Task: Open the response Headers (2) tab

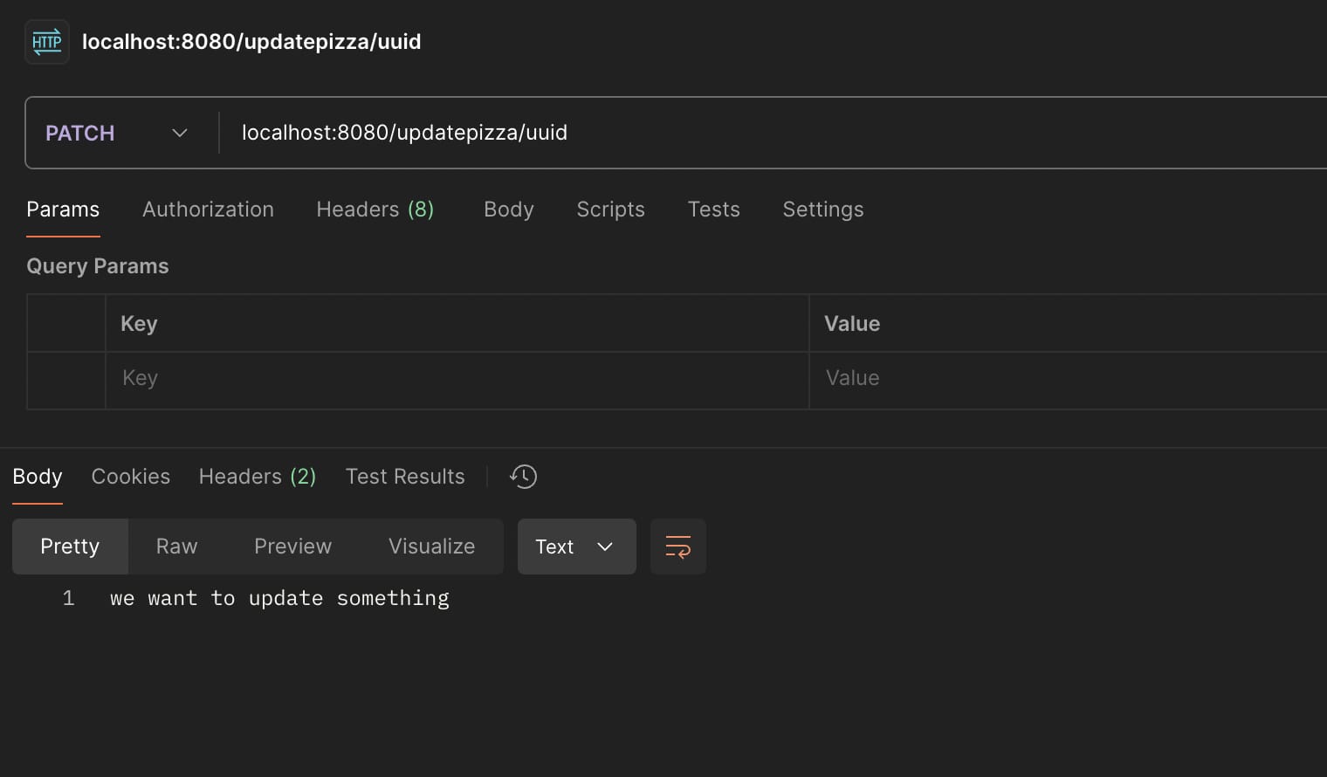Action: point(257,477)
